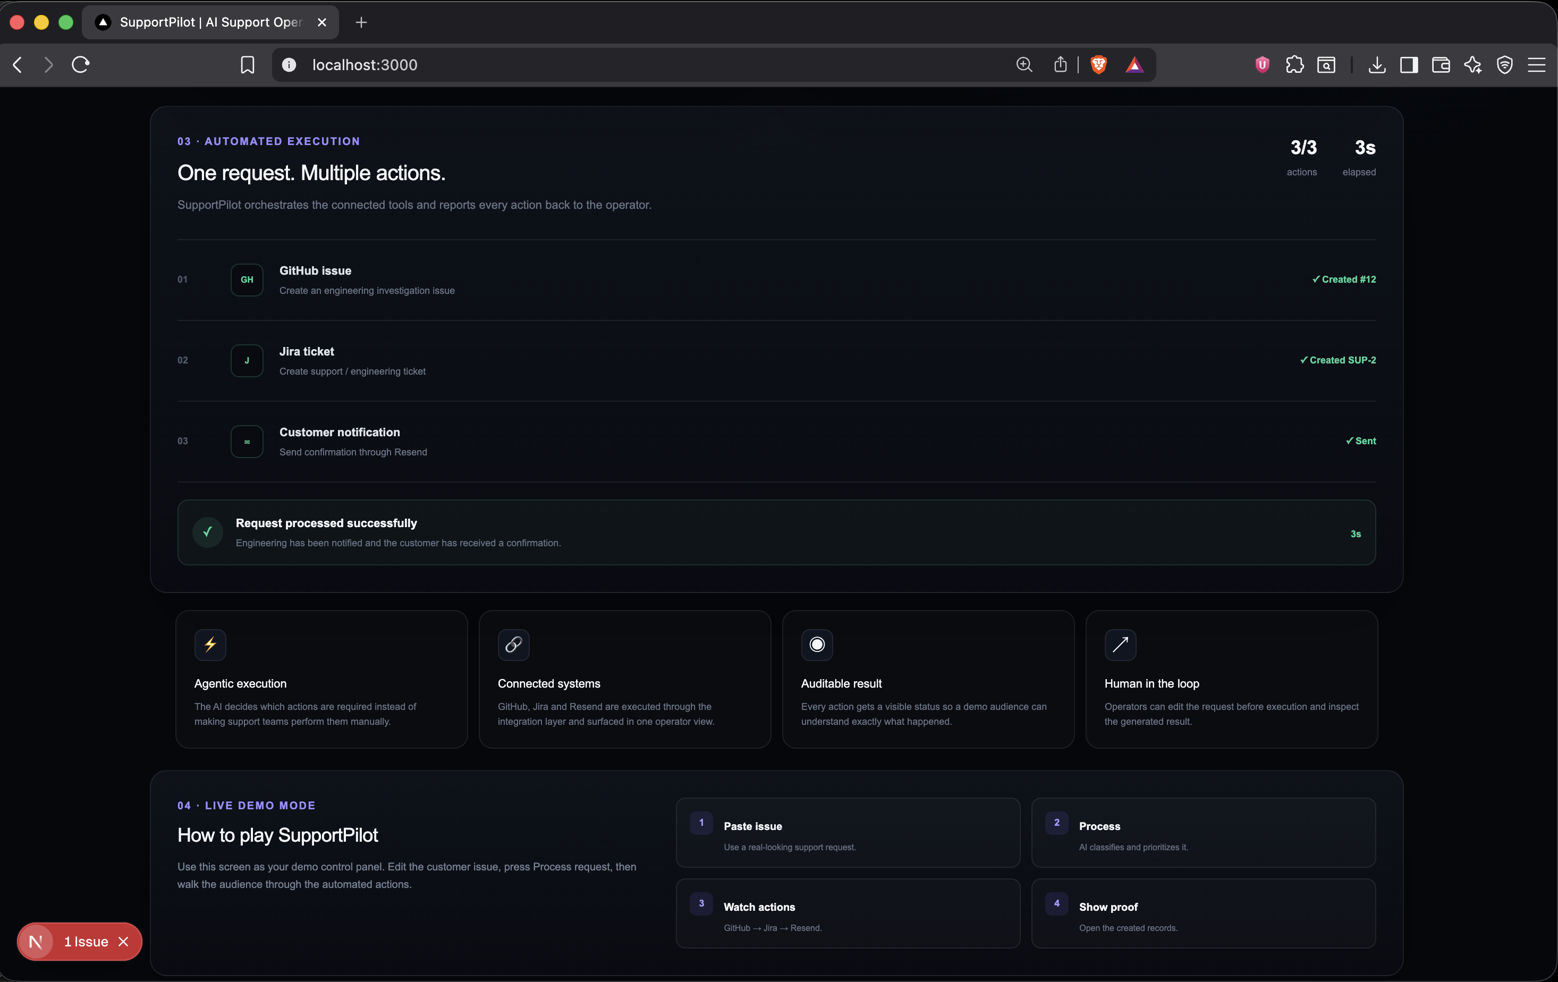Open the tab search extension icon
This screenshot has height=982, width=1558.
point(1326,65)
